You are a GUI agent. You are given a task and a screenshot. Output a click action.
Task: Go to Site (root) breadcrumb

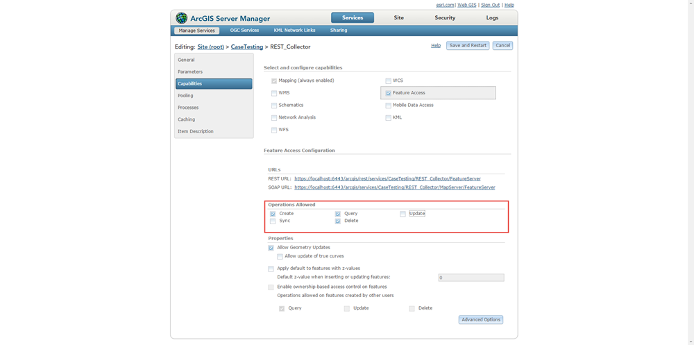[x=211, y=47]
